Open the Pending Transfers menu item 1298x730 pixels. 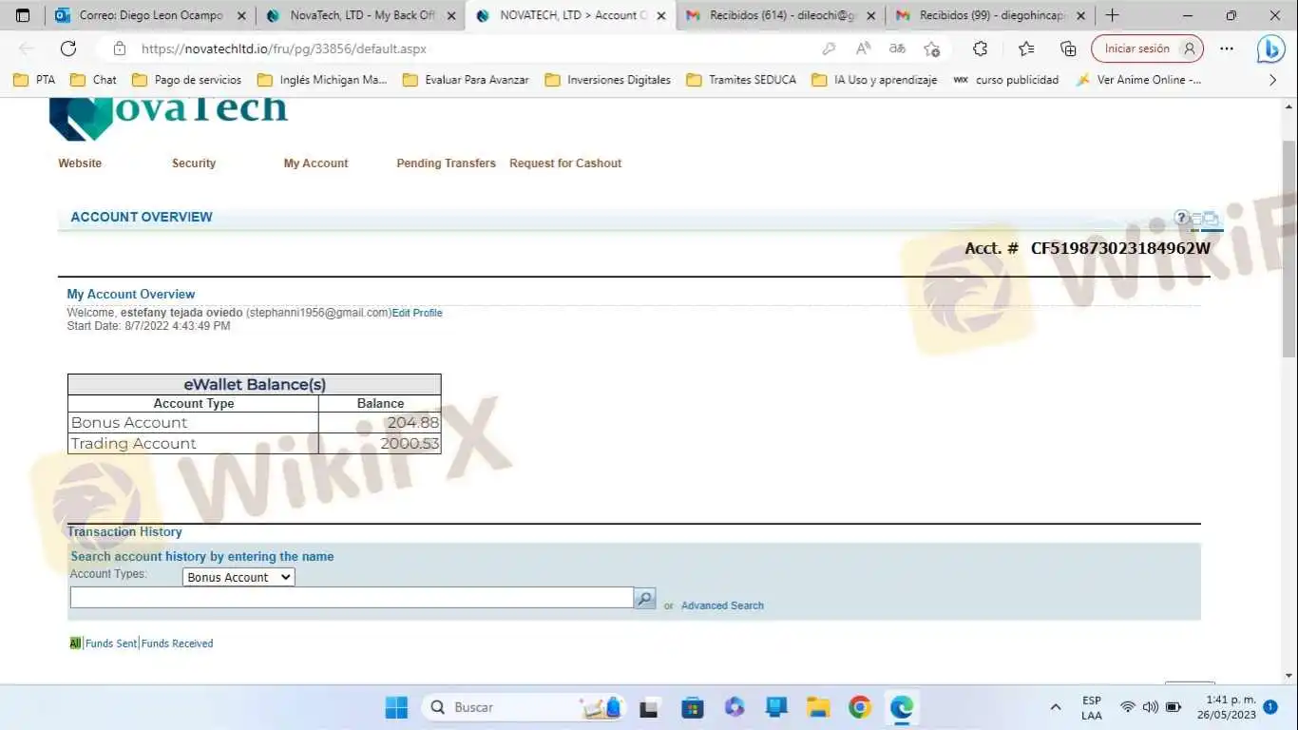[446, 163]
